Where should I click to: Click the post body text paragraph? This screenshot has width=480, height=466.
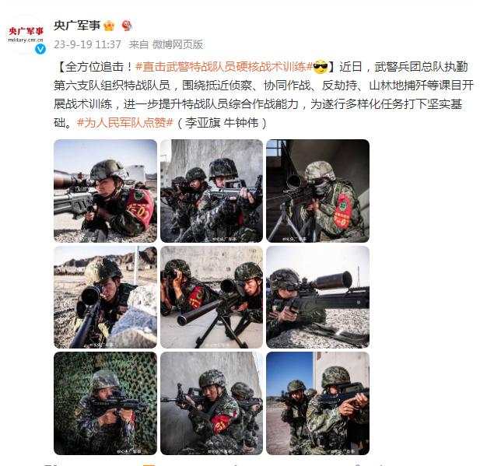tap(264, 95)
